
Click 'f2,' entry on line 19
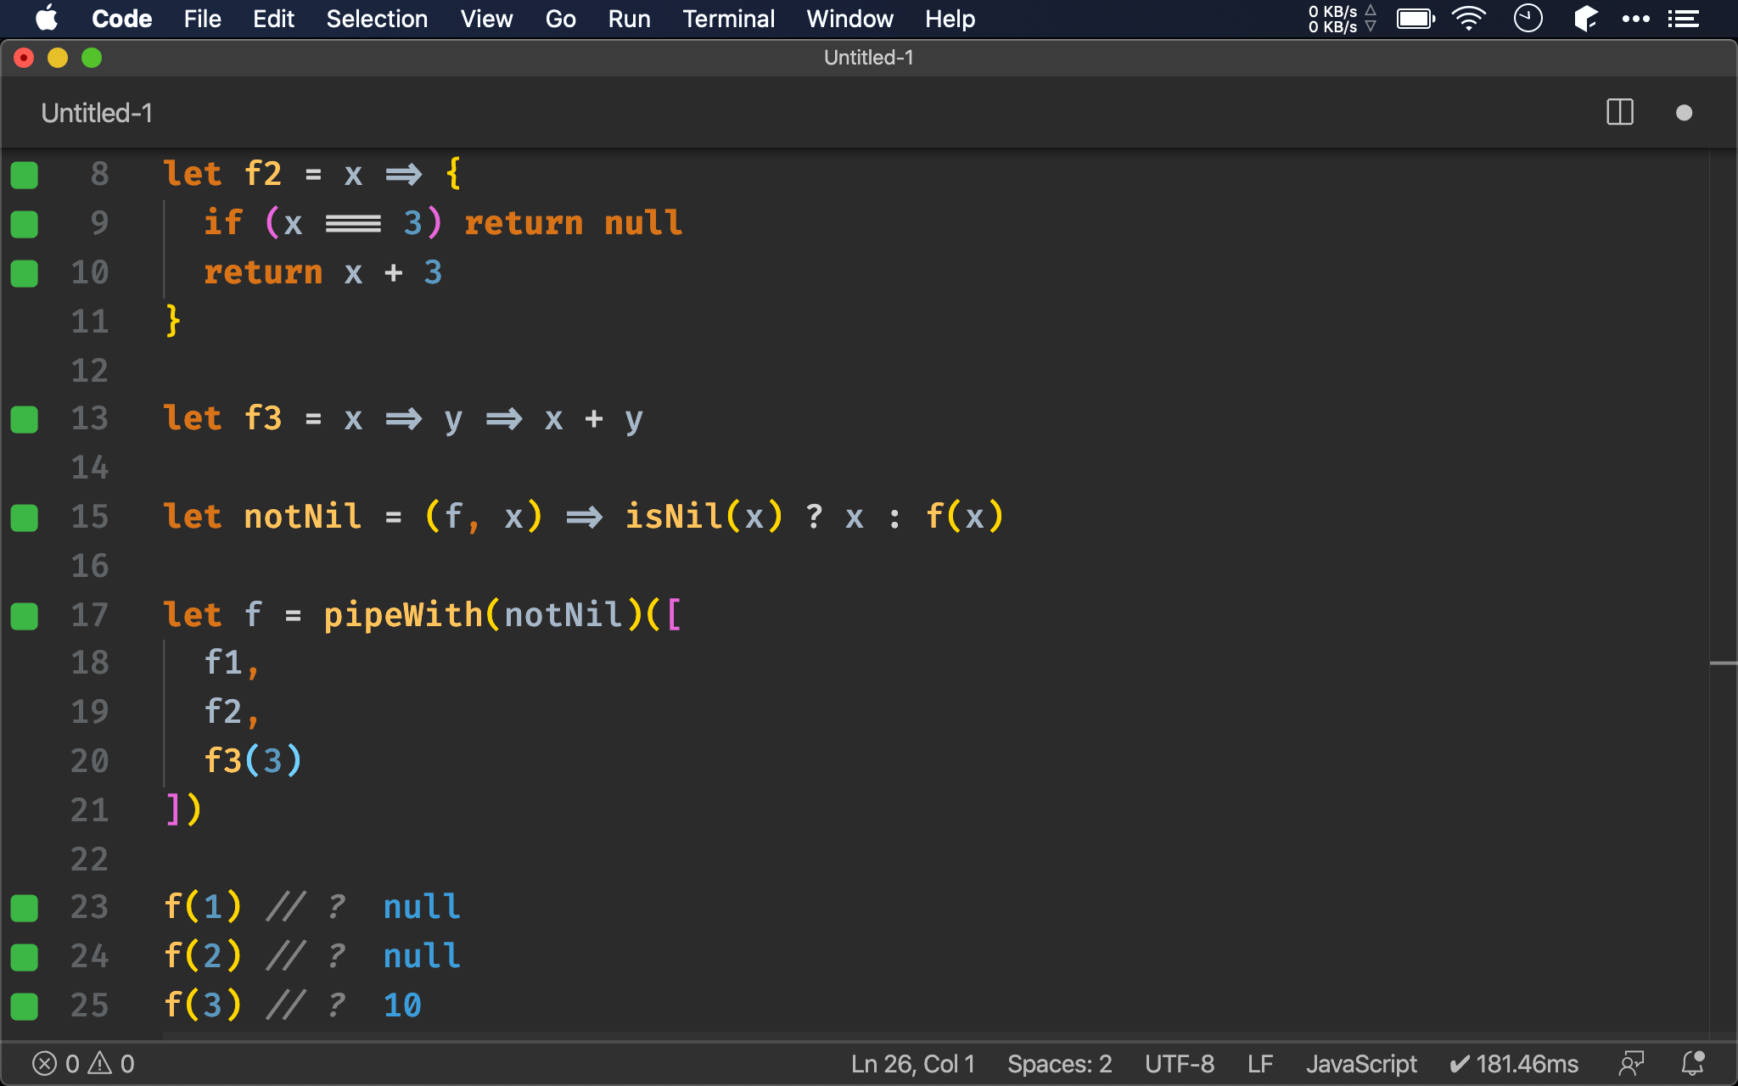[231, 712]
